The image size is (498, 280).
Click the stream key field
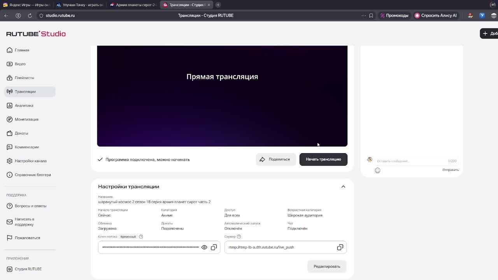(x=159, y=247)
